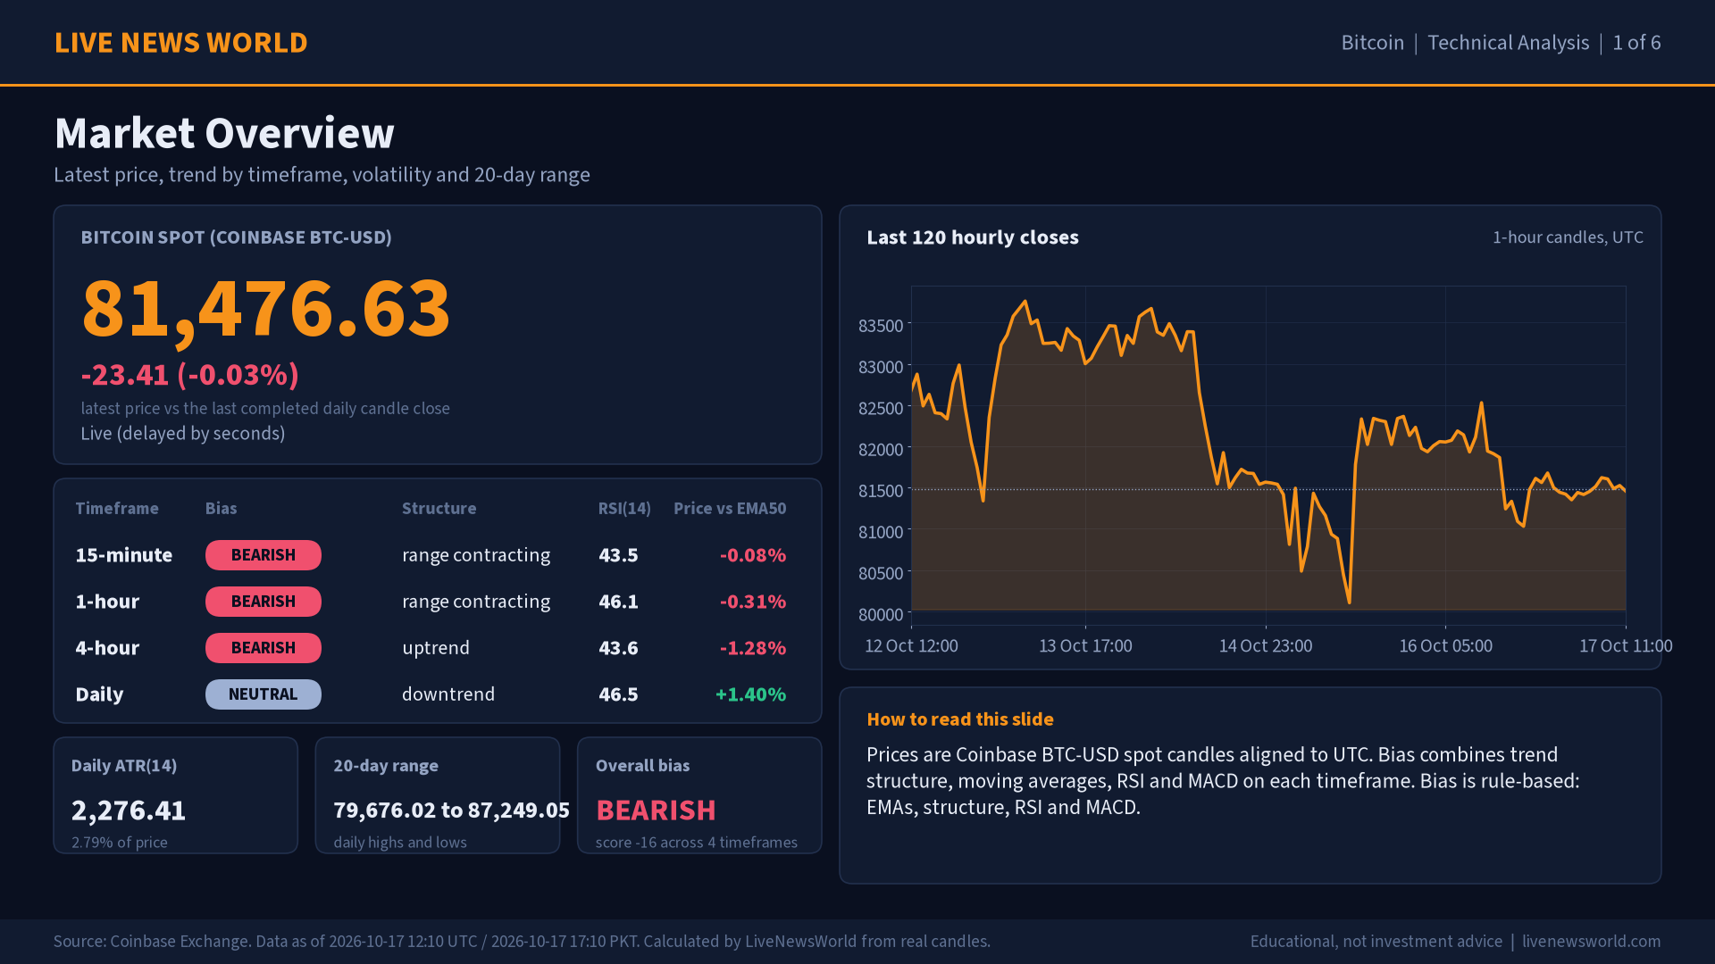Click the BEARISH badge in the 1-hour row

[264, 602]
